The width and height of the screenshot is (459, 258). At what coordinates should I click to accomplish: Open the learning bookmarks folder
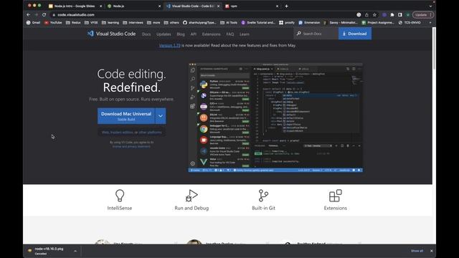pos(110,22)
